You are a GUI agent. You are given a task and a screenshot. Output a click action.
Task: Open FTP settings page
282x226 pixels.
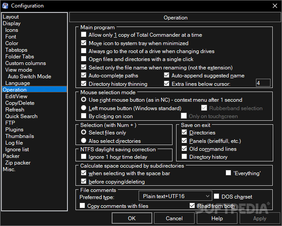[x=10, y=123]
